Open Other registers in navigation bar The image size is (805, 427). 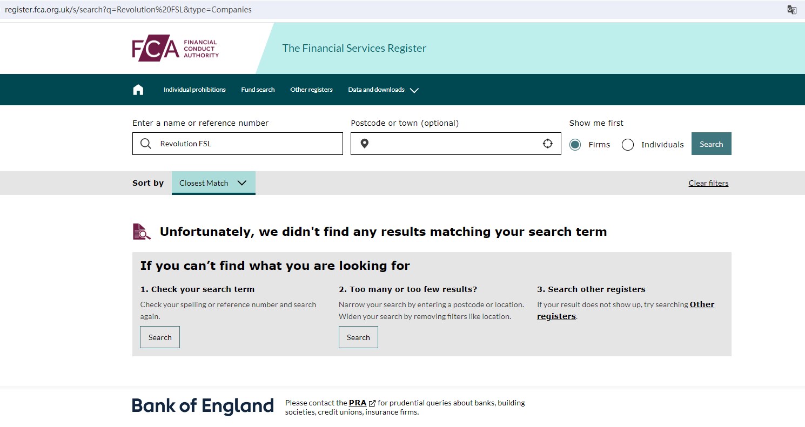pyautogui.click(x=311, y=90)
